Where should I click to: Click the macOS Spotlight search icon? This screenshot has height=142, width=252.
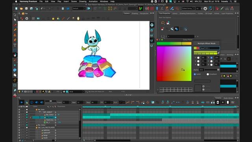(231, 2)
